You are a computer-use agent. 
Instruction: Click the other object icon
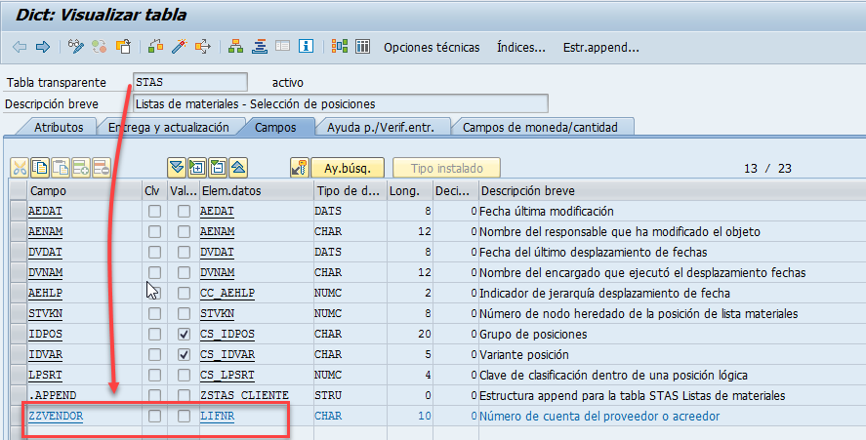(x=123, y=47)
